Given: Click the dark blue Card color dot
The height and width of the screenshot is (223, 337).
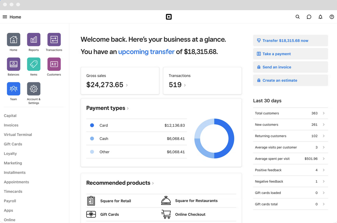Looking at the screenshot, I should tap(92, 125).
